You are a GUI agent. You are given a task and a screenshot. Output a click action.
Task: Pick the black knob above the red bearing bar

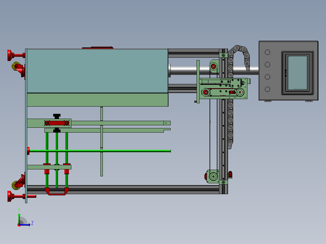click(x=57, y=116)
